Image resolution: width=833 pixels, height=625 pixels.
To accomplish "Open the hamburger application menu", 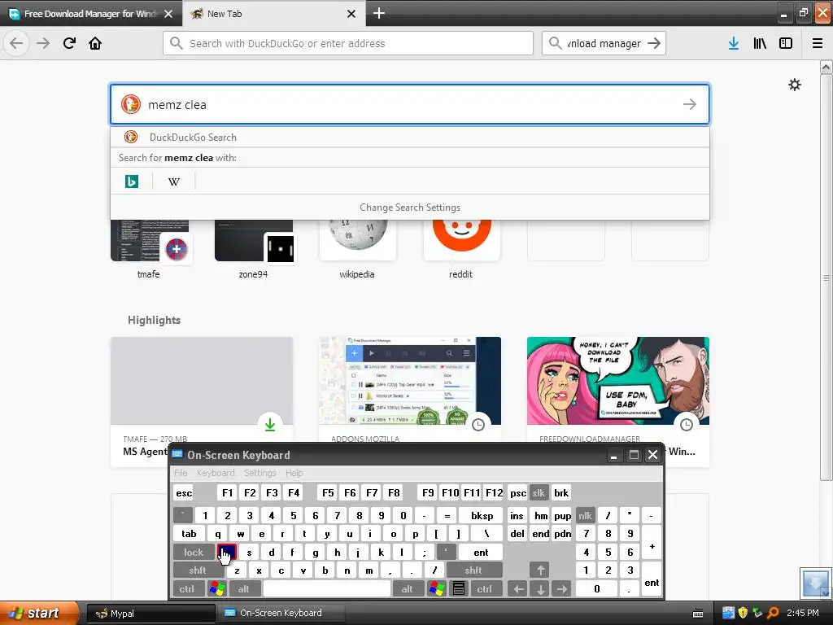I will click(818, 43).
